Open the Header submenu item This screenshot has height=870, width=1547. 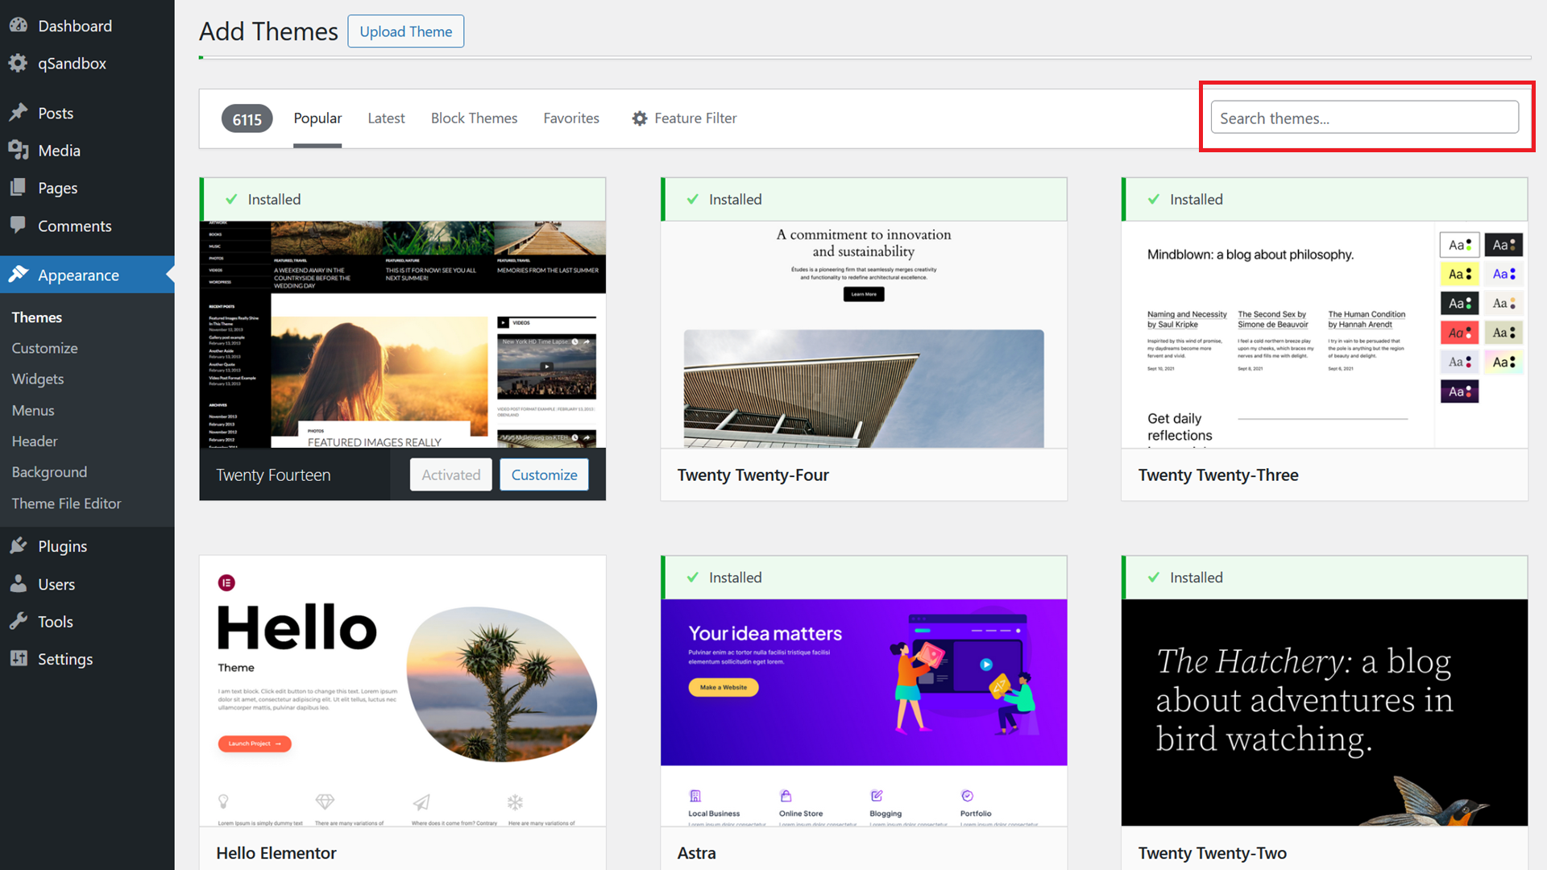tap(35, 441)
